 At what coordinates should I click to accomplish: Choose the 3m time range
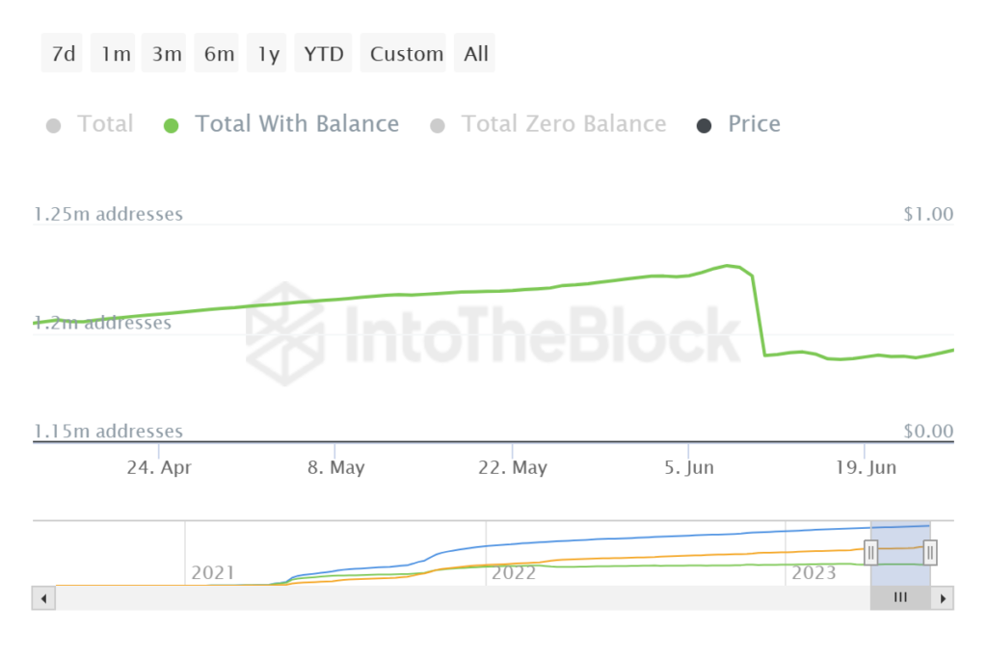tap(167, 54)
